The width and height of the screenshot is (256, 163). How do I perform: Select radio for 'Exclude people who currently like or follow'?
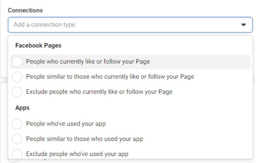click(17, 92)
